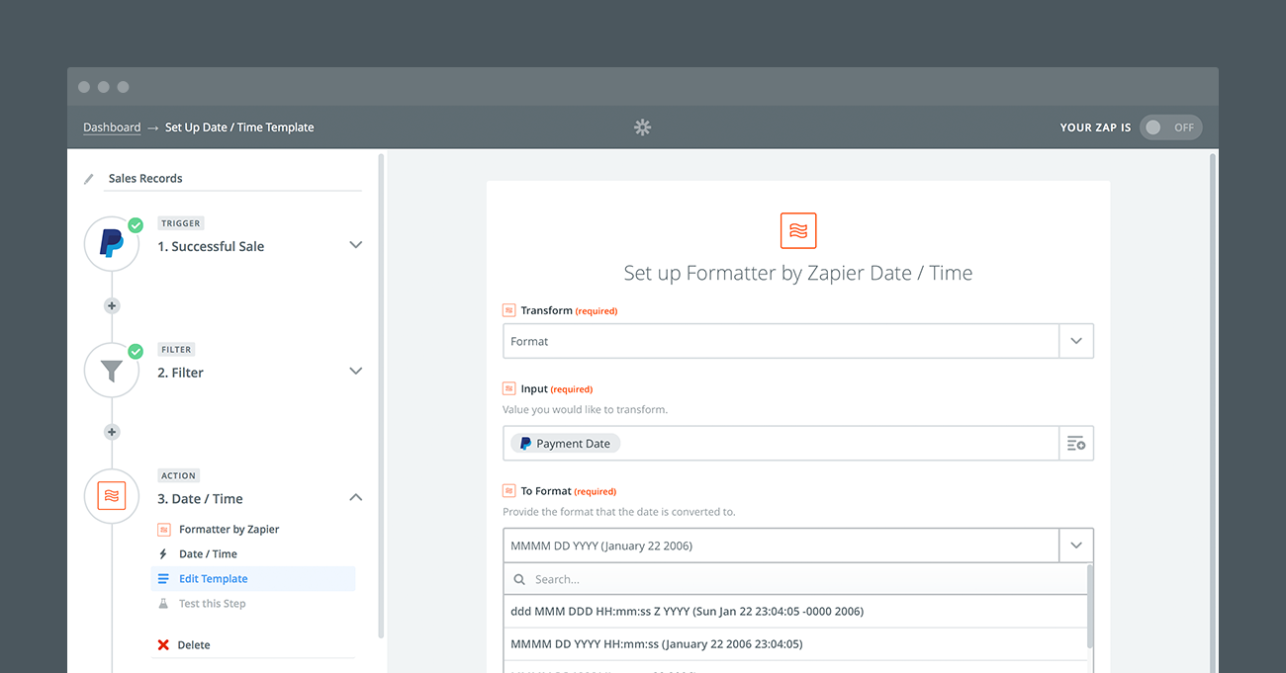Screen dimensions: 1286x673
Task: Choose the ddd MMM DDD HH:mm:ss Z YYYY option
Action: point(795,612)
